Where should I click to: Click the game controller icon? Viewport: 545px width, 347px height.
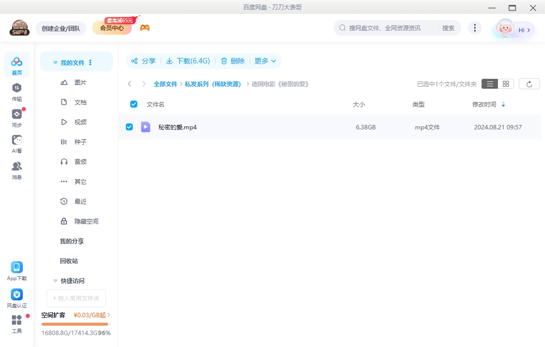click(x=145, y=28)
